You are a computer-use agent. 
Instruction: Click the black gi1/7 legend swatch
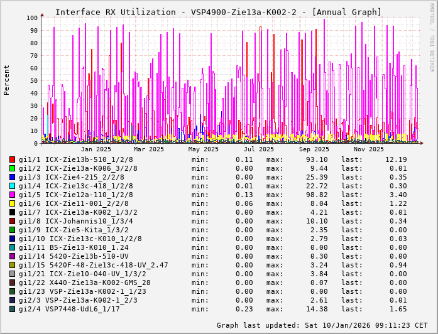tap(12, 212)
